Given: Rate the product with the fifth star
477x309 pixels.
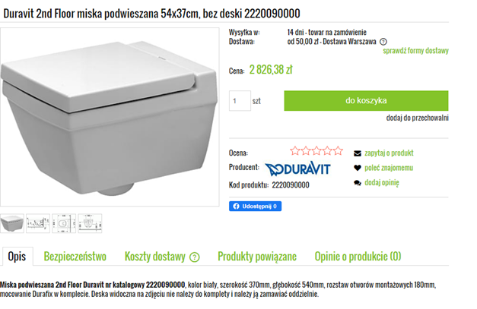Looking at the screenshot, I should tap(338, 151).
